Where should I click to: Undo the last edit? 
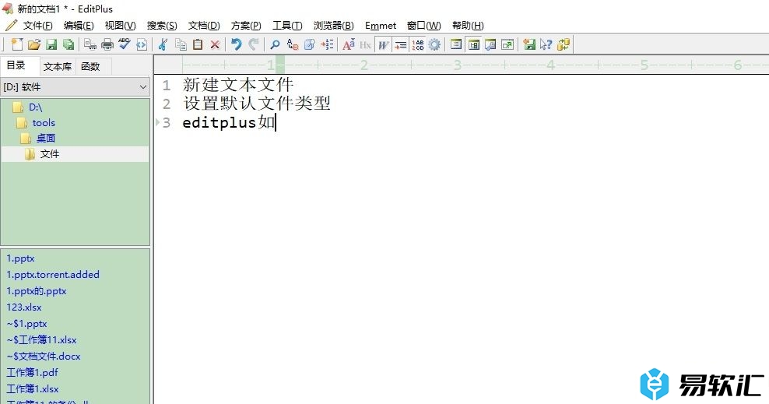tap(237, 44)
